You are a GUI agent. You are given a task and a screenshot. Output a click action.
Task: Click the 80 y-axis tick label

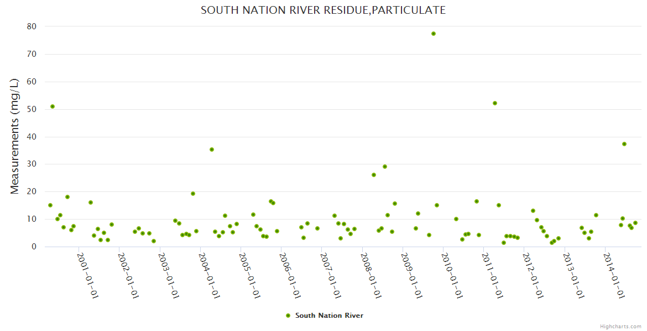point(32,26)
